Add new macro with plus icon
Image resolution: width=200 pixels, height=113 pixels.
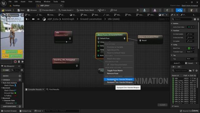tap(20, 76)
